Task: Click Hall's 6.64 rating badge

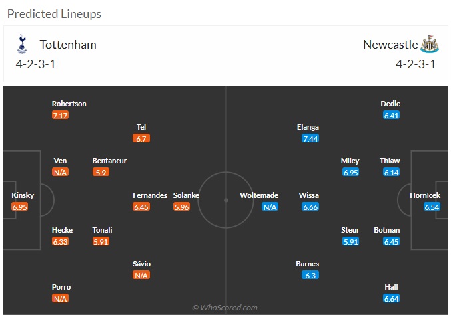Action: [391, 298]
